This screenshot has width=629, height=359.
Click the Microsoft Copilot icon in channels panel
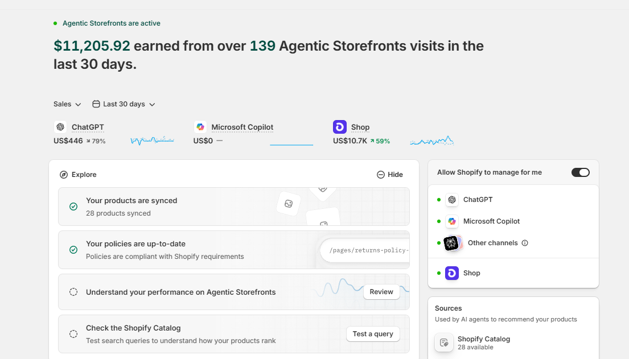pos(452,221)
